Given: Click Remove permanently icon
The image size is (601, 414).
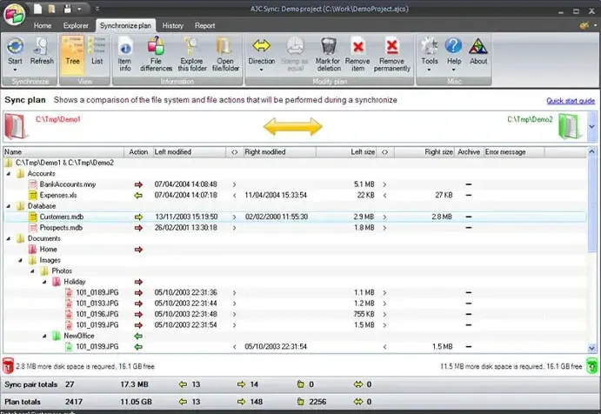Looking at the screenshot, I should click(391, 46).
